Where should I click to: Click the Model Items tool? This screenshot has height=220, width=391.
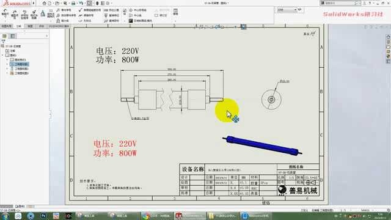pos(15,15)
